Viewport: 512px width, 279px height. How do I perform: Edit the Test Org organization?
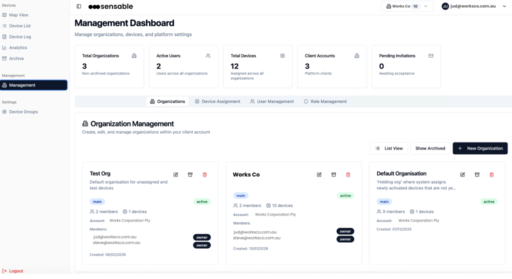click(175, 175)
